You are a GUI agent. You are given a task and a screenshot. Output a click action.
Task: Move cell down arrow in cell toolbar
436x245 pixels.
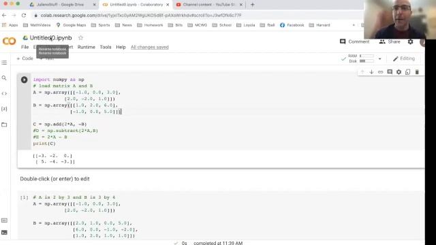371,72
